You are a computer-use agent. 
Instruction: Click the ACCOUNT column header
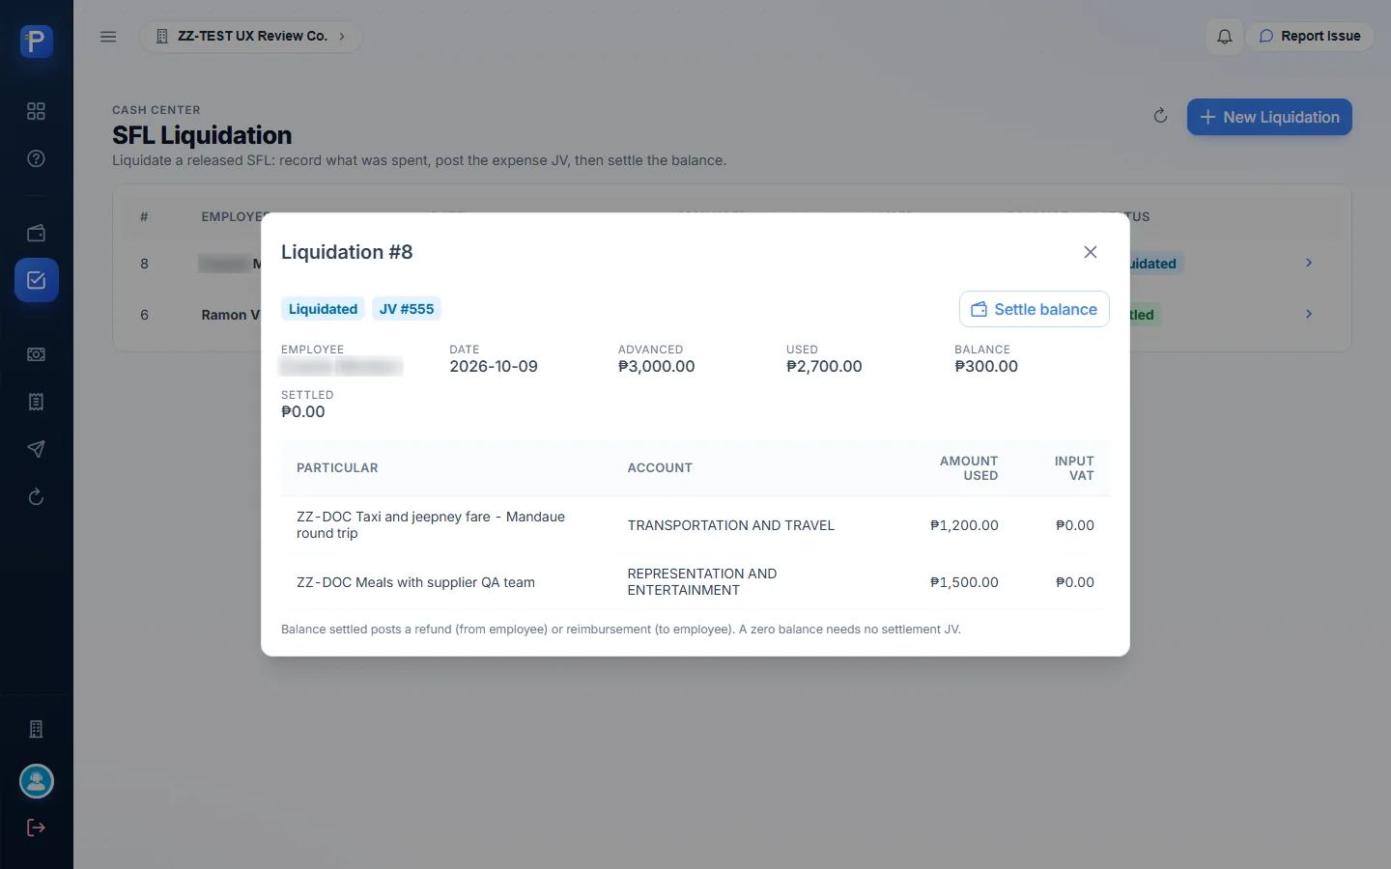660,468
